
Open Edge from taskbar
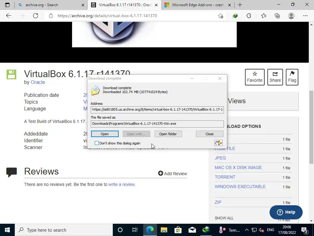[150, 230]
